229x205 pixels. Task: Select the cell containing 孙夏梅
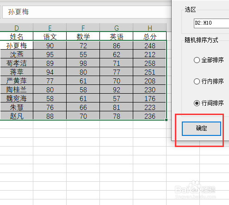tap(17, 45)
